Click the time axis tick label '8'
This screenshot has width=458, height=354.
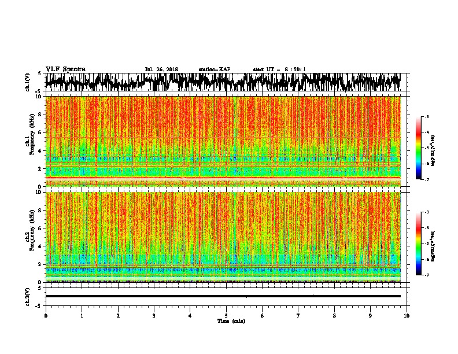(334, 316)
